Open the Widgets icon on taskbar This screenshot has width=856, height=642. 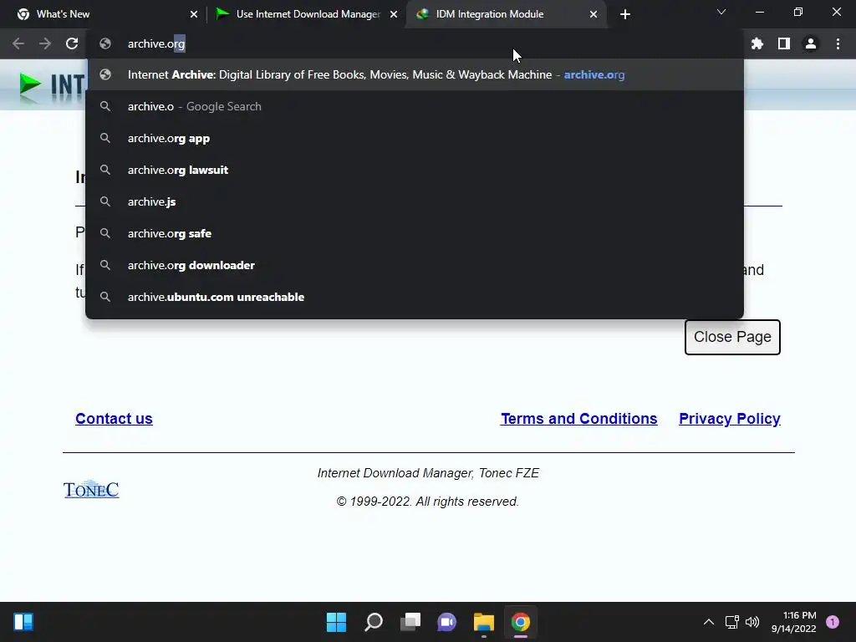23,622
